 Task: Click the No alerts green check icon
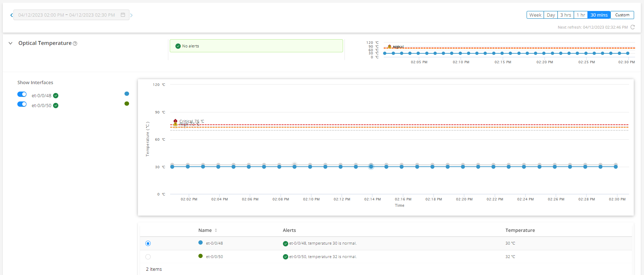click(x=178, y=46)
